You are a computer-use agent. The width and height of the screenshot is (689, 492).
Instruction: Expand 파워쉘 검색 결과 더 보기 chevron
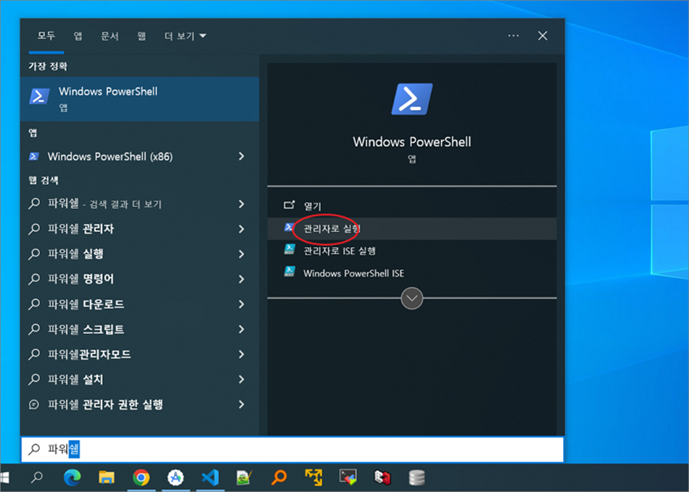tap(242, 203)
